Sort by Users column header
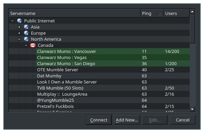 click(176, 13)
